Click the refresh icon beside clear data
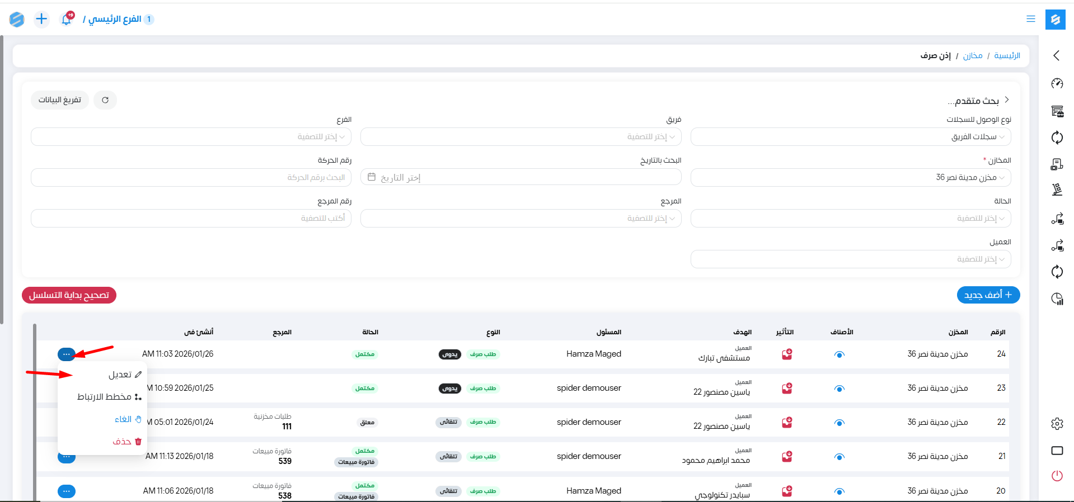 click(x=105, y=100)
